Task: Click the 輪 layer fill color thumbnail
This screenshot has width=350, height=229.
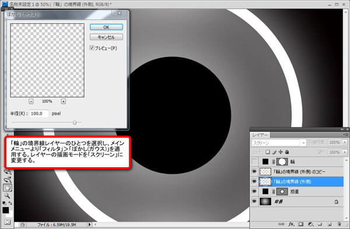Action: (265, 161)
